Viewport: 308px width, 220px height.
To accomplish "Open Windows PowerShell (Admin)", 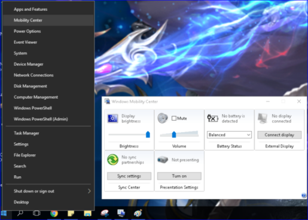I will 48,119.
